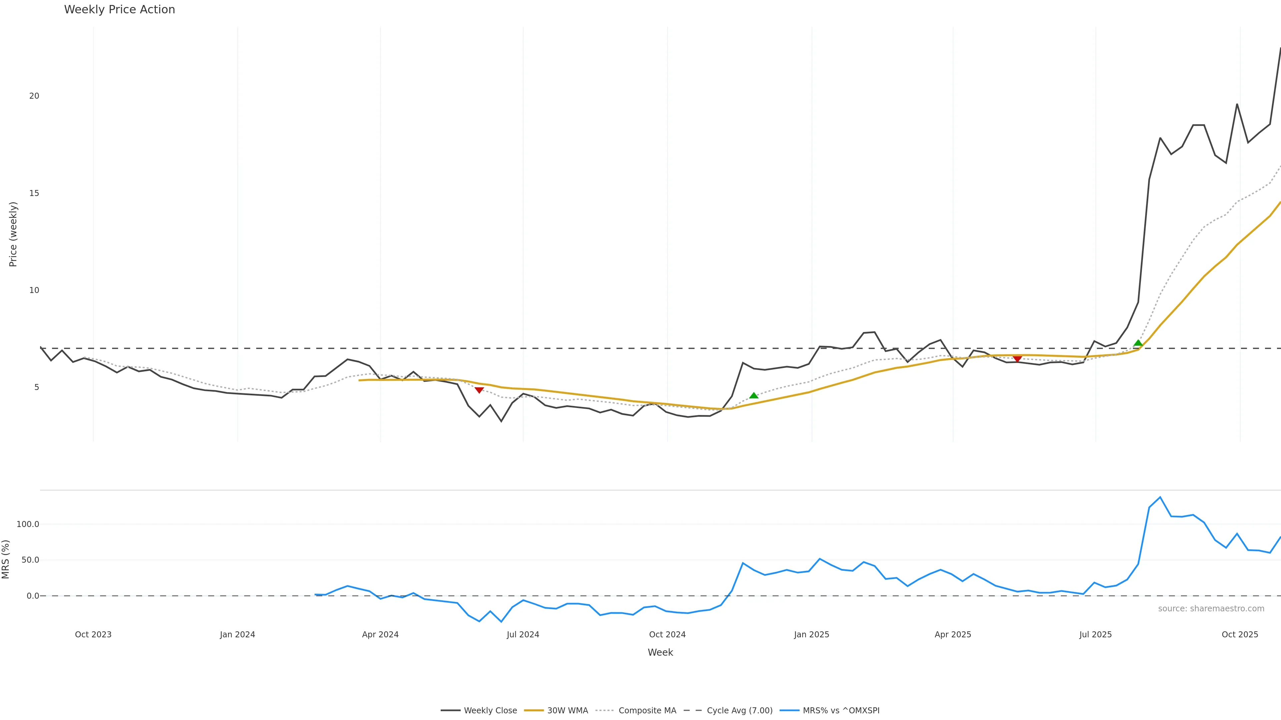Click the red down-triangle marker near May 2025
Screen dimensions: 1281x720
(1017, 359)
